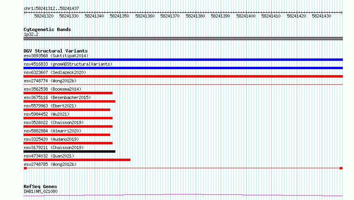Click variant label nsv5882884 (Almarri2020)

[53, 131]
